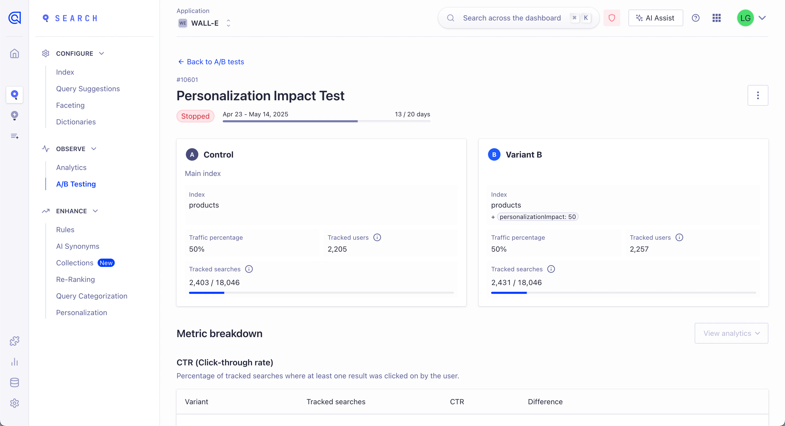Click the list-with-sparkle sidebar icon
785x426 pixels.
(x=14, y=136)
